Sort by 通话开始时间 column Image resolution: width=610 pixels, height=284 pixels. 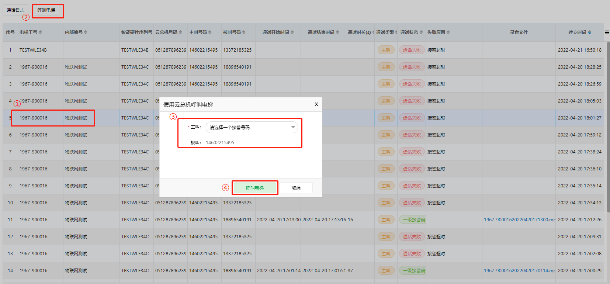point(292,32)
